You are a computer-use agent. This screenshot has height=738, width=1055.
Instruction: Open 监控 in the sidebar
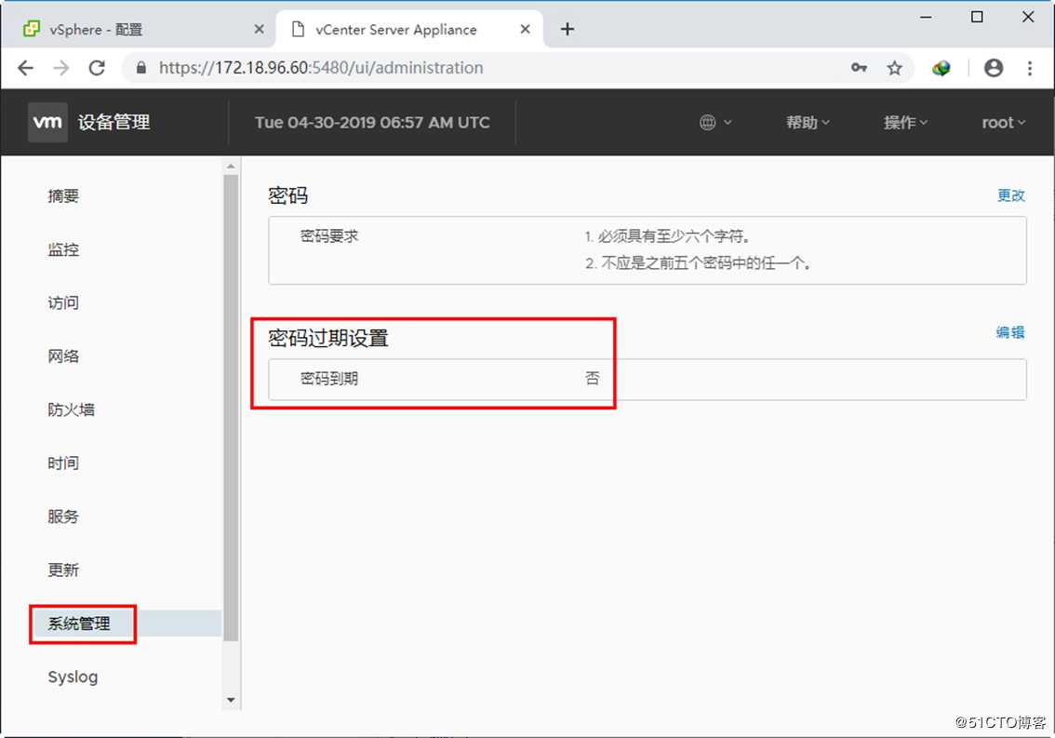click(63, 249)
